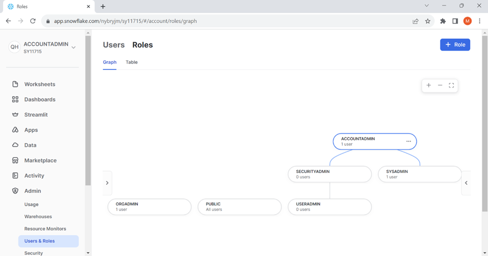This screenshot has height=256, width=488.
Task: Open Warehouses under Admin
Action: (38, 216)
